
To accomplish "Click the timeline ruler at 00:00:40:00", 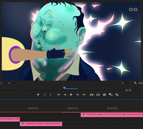I will pyautogui.click(x=33, y=108).
